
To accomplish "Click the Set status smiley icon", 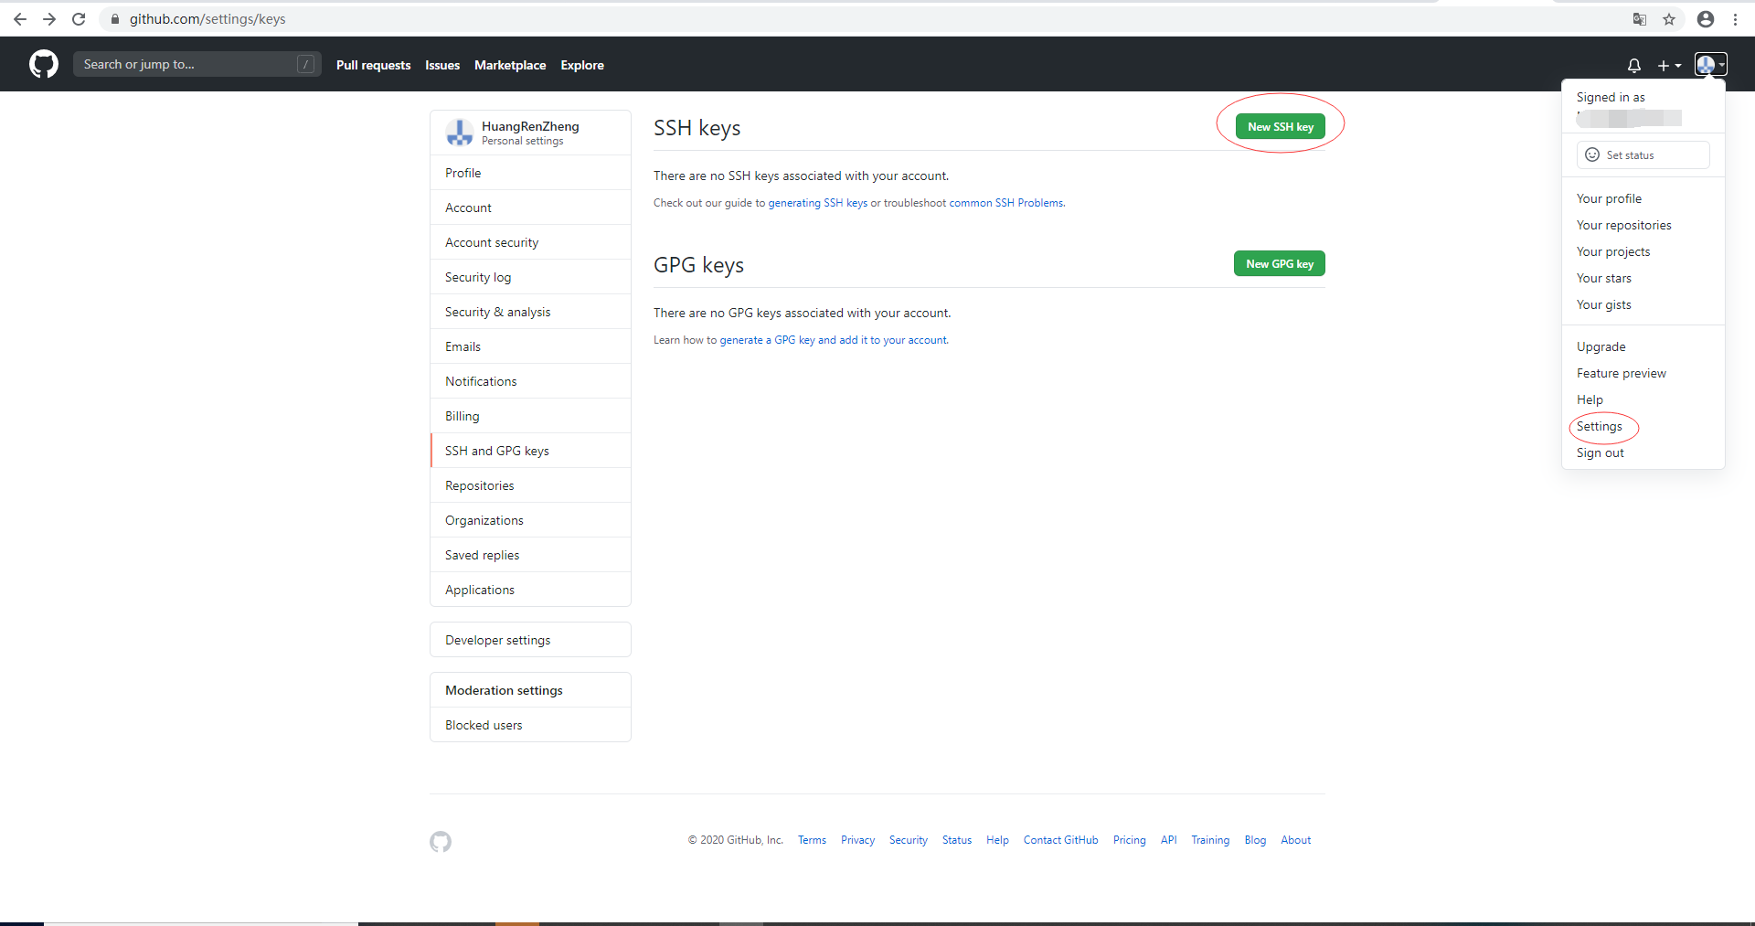I will point(1592,154).
